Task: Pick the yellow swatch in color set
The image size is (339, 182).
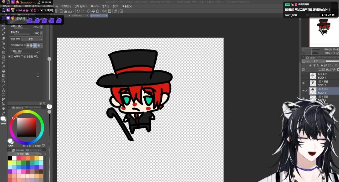Action: tap(10, 163)
